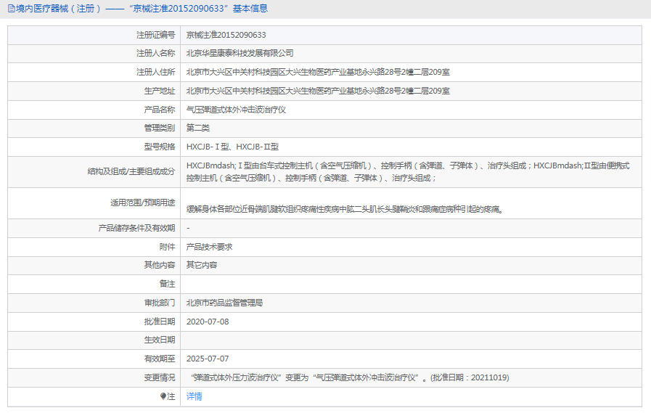
Task: Click management category value 第二类
Action: (x=198, y=128)
